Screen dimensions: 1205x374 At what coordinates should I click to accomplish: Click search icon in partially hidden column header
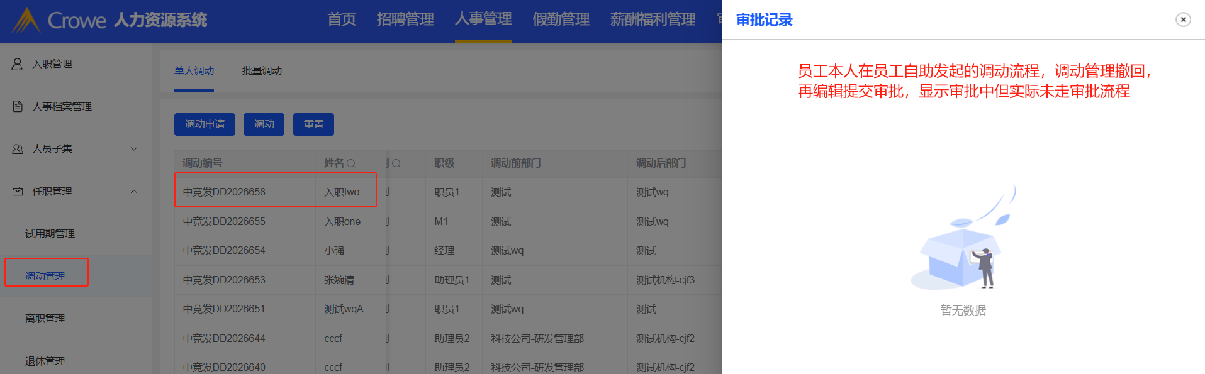coord(396,163)
